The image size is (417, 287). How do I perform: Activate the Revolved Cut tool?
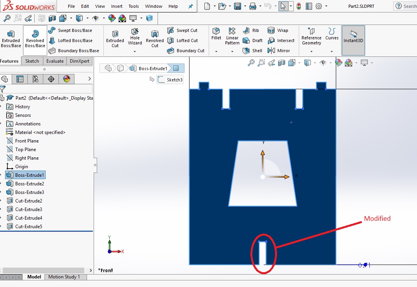click(x=155, y=39)
